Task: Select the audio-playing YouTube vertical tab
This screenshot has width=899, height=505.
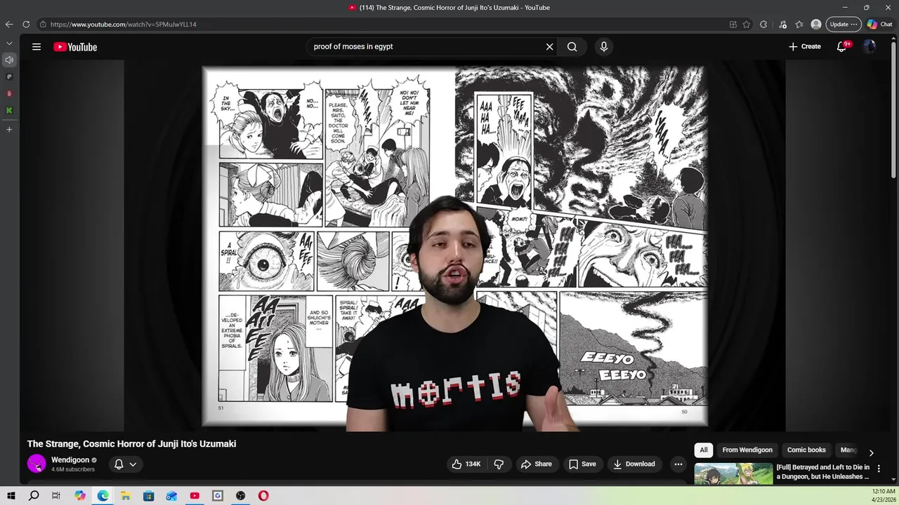Action: coord(9,60)
